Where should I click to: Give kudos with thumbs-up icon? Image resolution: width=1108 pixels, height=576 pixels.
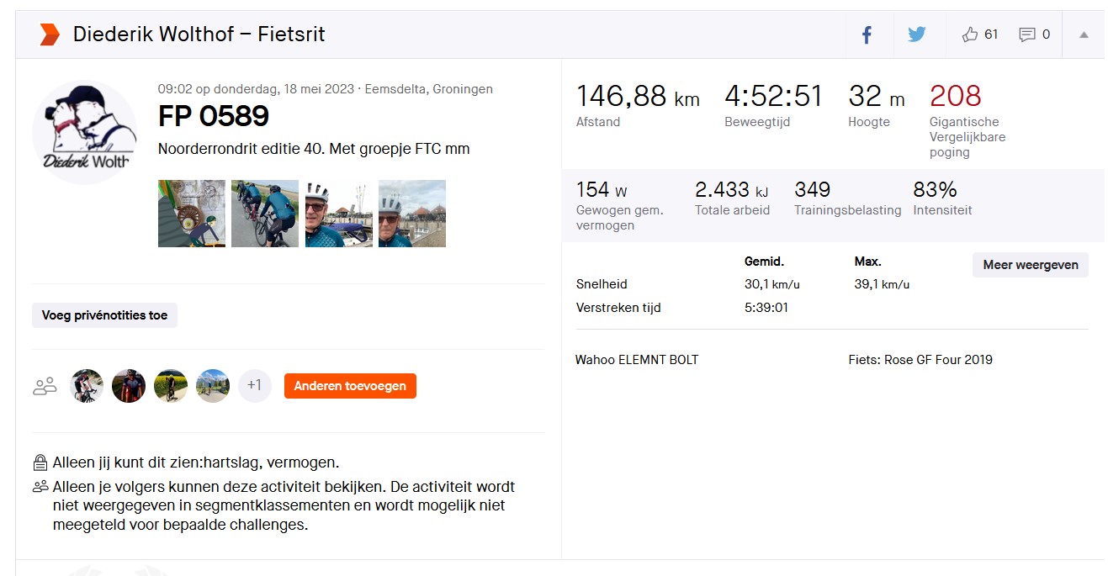pos(970,34)
